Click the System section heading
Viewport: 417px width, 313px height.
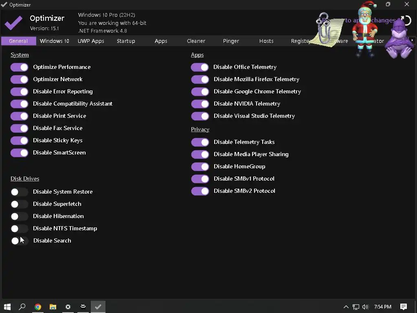pyautogui.click(x=20, y=55)
